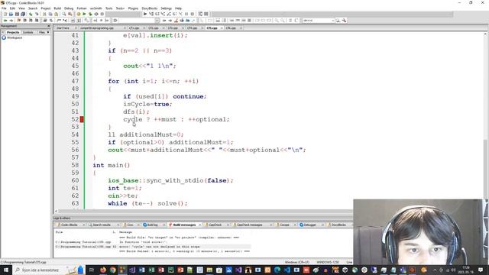Select the Workspace tree item
Screen dimensions: 489x275
point(15,37)
